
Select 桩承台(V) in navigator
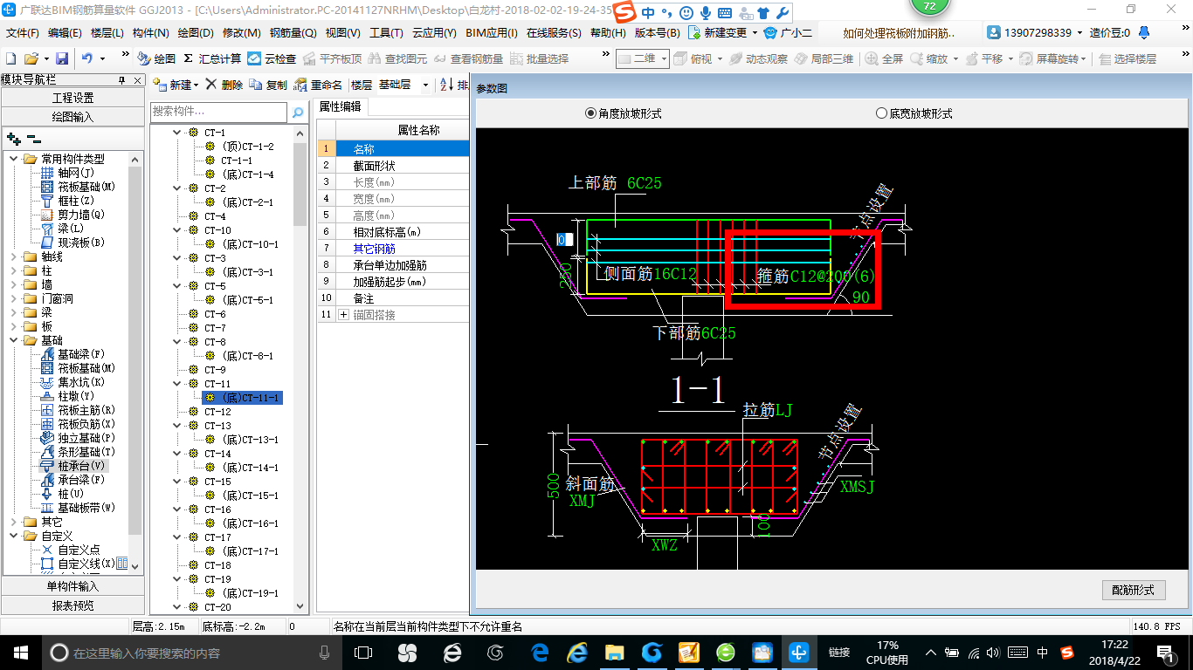tap(72, 466)
